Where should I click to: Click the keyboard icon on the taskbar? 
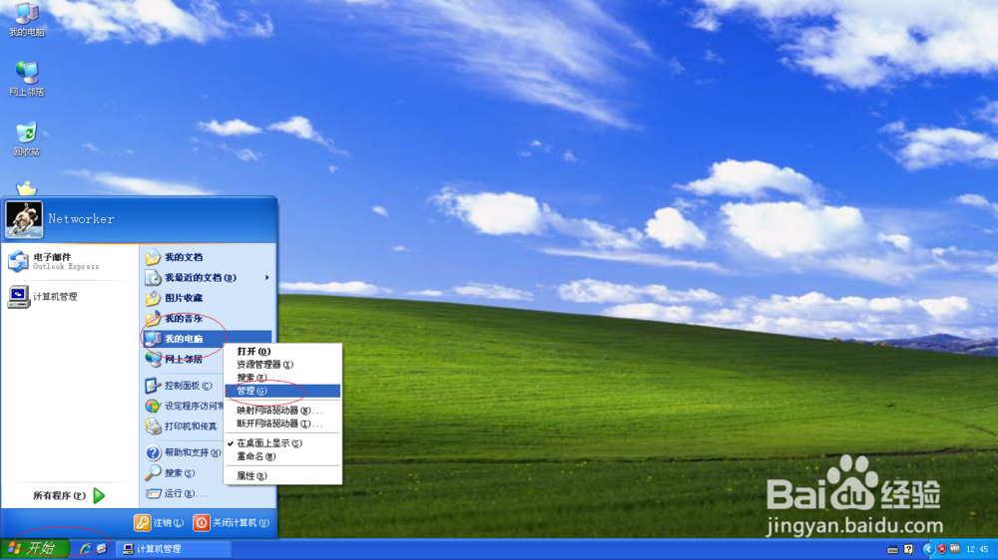click(892, 549)
